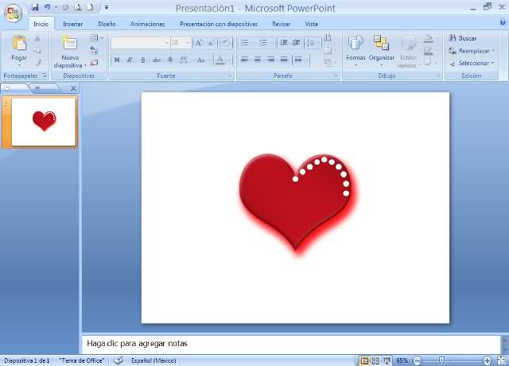Open the Line Spacing dropdown
Viewport: 509px width, 366px height.
(x=313, y=43)
